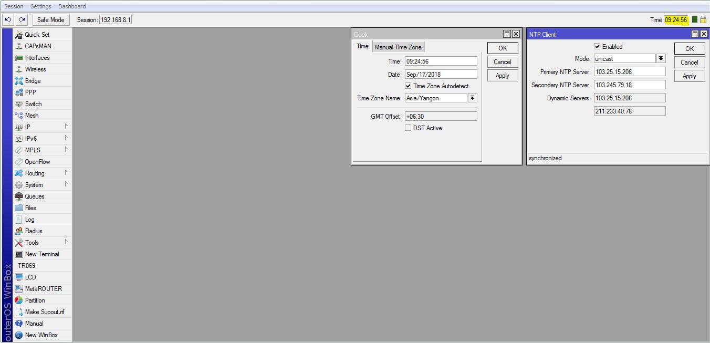Click Primary NTP Server field
This screenshot has height=343, width=710.
click(630, 72)
